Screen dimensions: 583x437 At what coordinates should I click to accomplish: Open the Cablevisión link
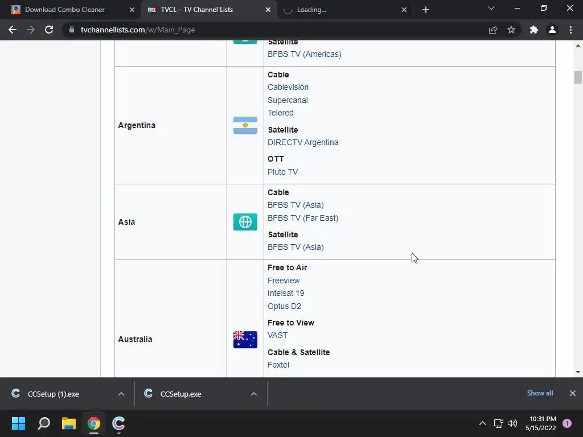(288, 87)
